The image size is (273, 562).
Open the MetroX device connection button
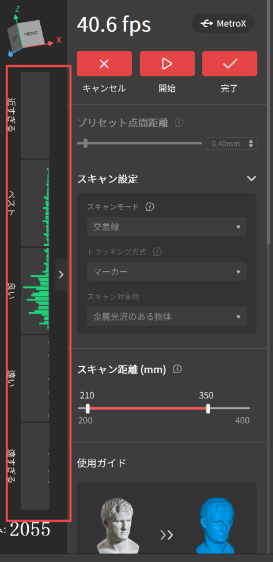tap(223, 24)
